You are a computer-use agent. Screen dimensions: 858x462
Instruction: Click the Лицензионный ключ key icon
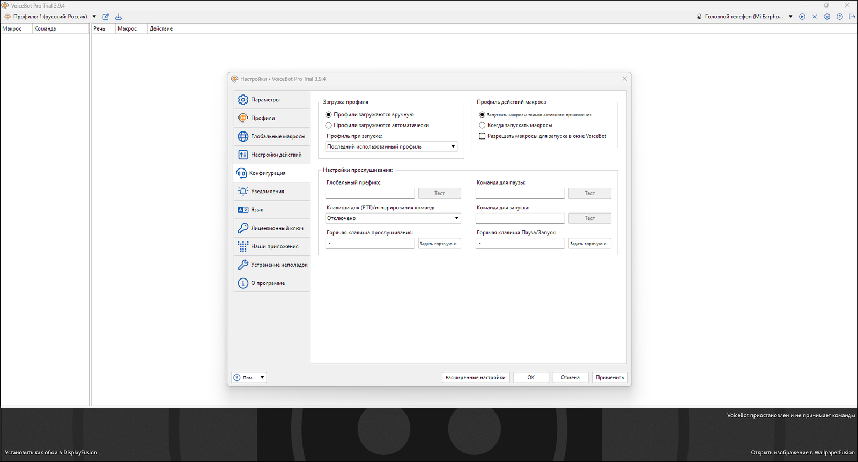(x=243, y=228)
